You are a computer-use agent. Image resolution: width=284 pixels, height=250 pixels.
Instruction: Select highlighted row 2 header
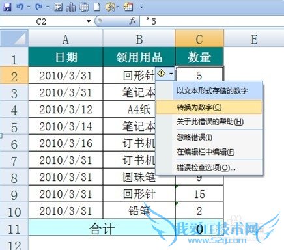tap(14, 76)
